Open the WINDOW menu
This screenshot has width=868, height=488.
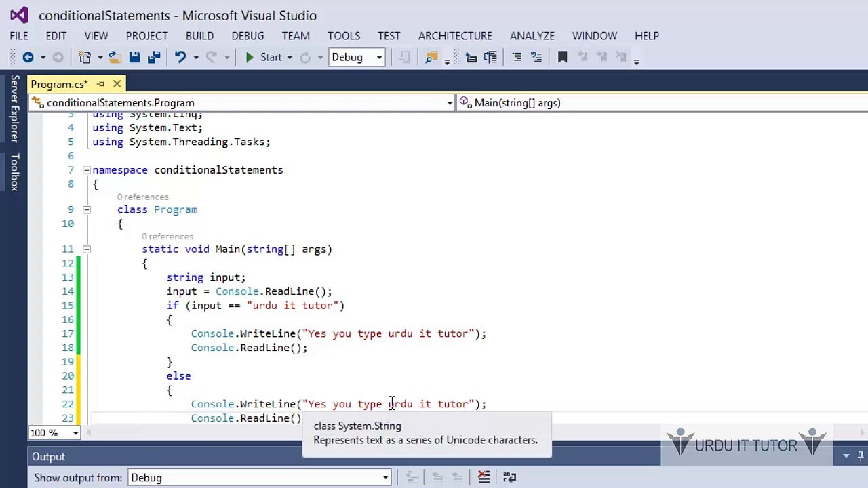[x=595, y=36]
